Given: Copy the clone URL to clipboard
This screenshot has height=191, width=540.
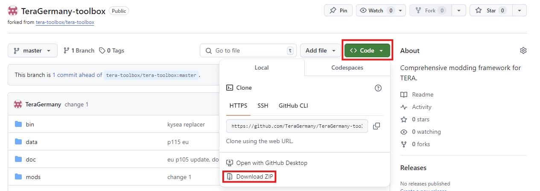Looking at the screenshot, I should coord(377,126).
